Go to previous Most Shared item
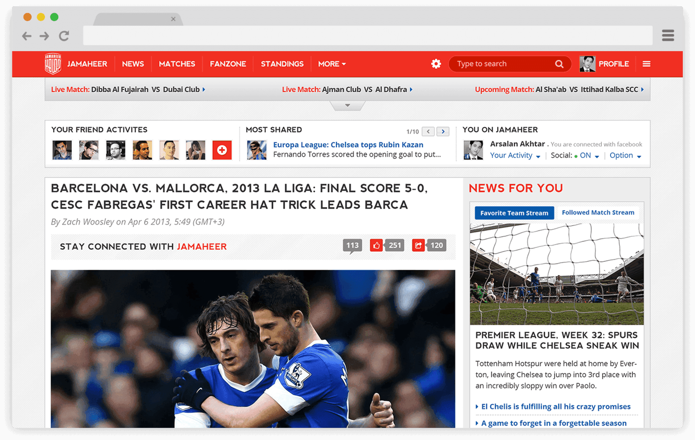 pos(428,131)
